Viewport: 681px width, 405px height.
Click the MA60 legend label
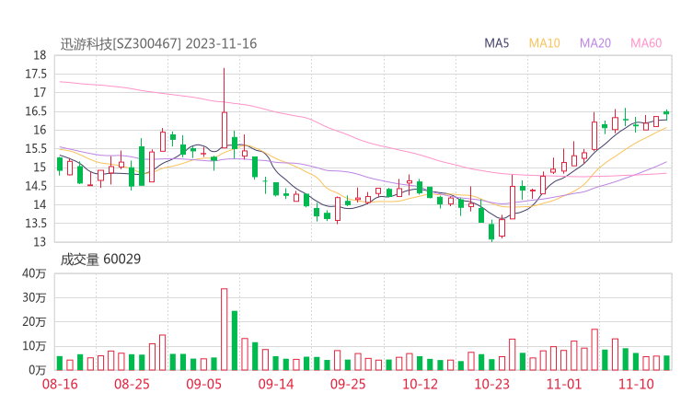point(646,43)
